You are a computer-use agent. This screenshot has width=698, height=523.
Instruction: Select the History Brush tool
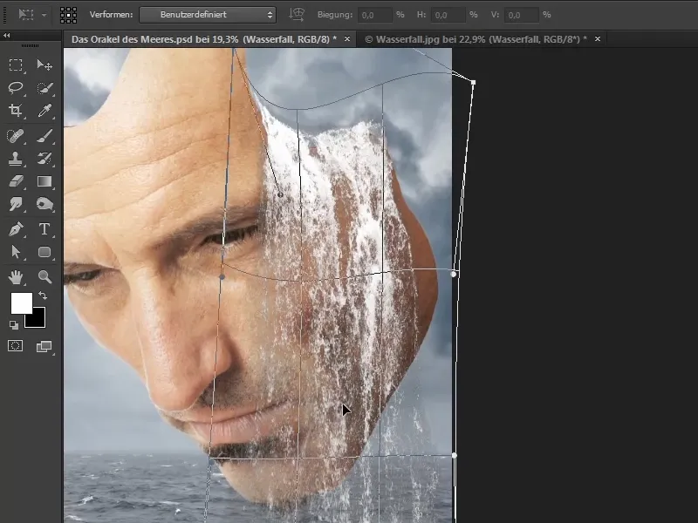pyautogui.click(x=44, y=159)
